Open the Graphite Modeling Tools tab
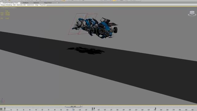197x111 pixels. (10, 3)
